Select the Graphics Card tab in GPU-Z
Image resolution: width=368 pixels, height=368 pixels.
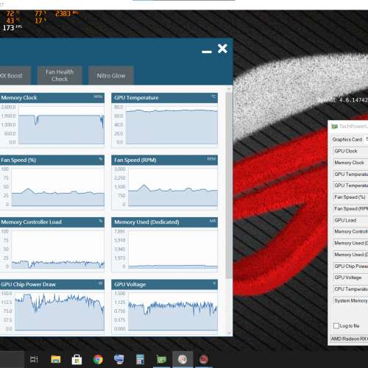[x=347, y=139]
